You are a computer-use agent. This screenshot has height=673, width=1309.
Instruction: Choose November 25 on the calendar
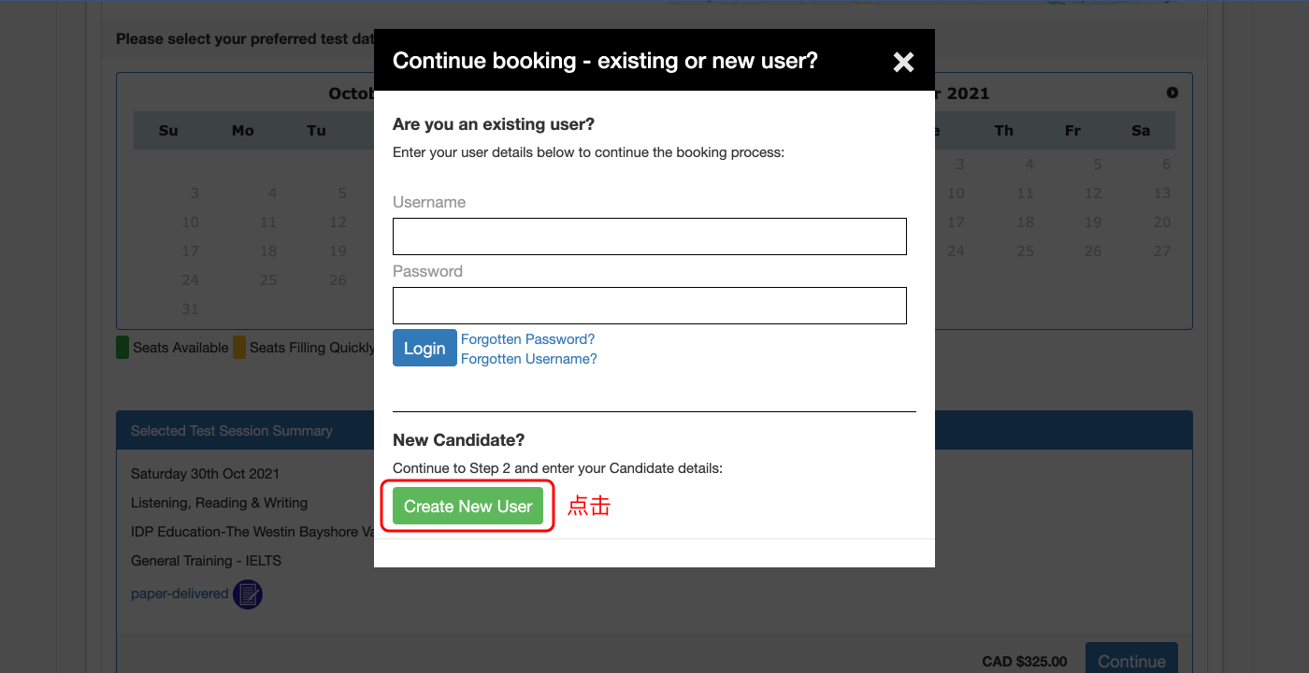click(1026, 251)
